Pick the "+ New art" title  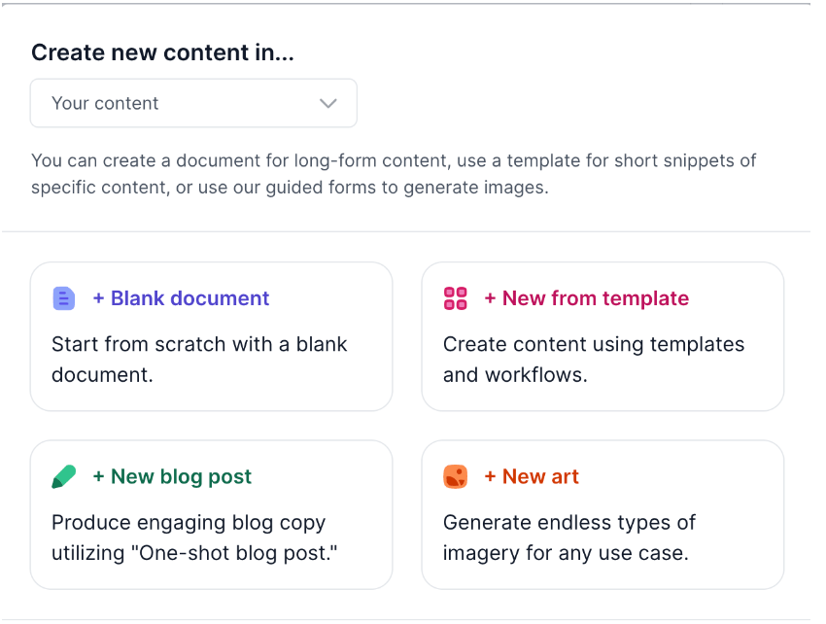pos(532,477)
